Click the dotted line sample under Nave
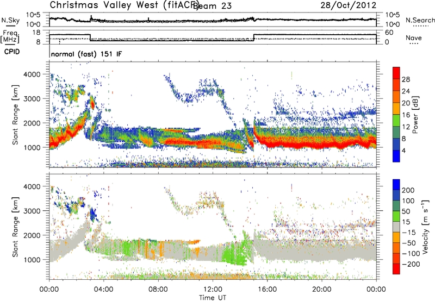 (x=414, y=43)
